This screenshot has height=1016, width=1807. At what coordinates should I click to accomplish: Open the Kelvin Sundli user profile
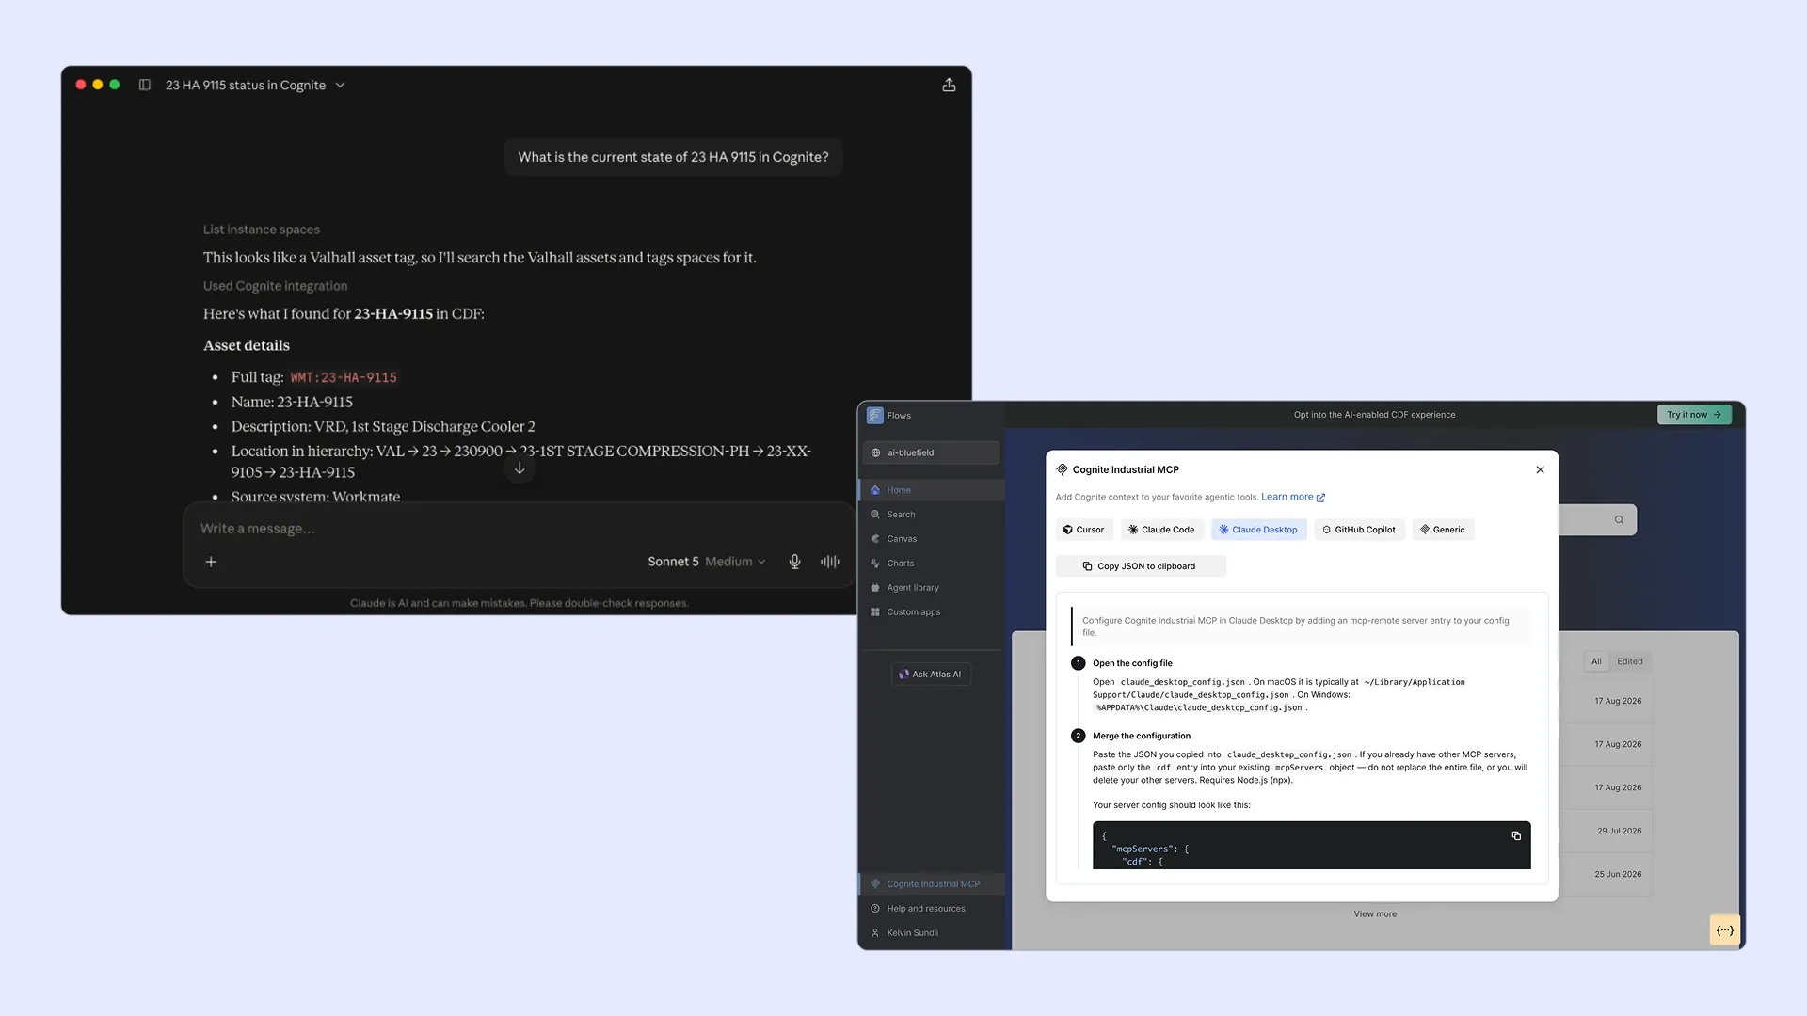click(x=931, y=933)
